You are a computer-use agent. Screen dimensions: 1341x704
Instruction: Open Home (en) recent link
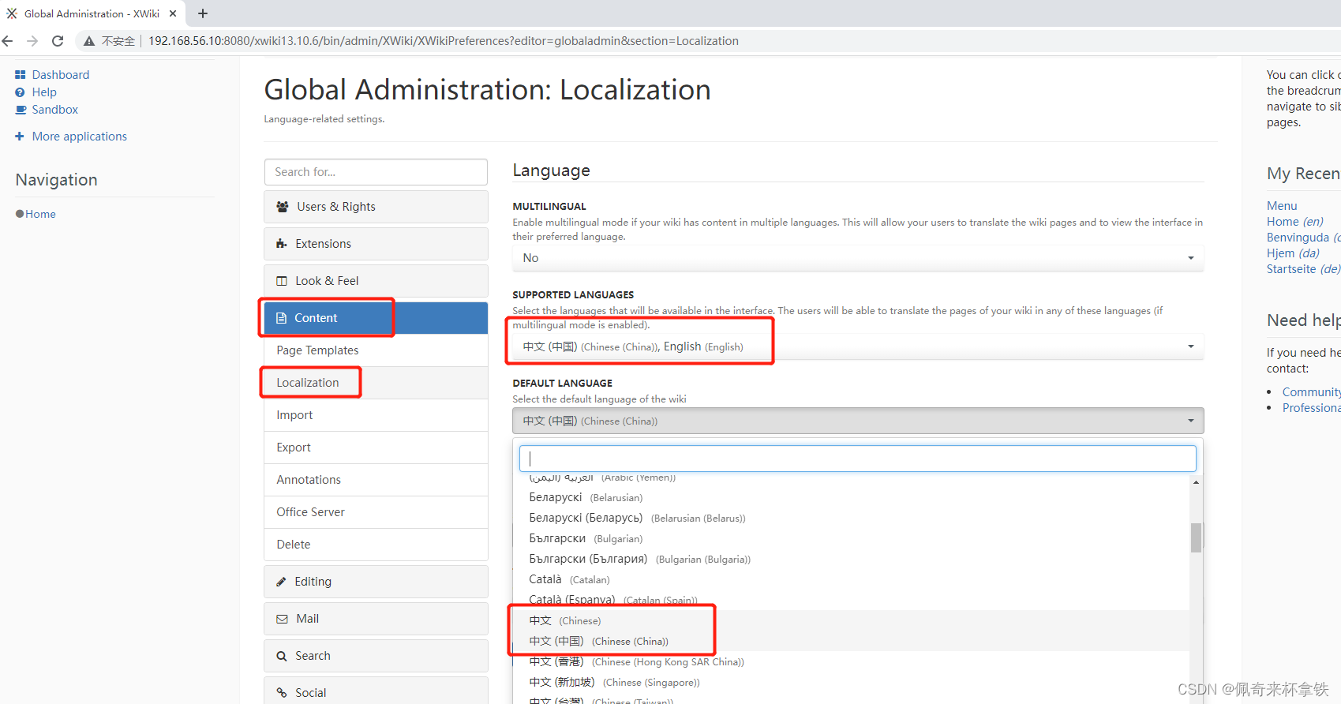pyautogui.click(x=1295, y=222)
